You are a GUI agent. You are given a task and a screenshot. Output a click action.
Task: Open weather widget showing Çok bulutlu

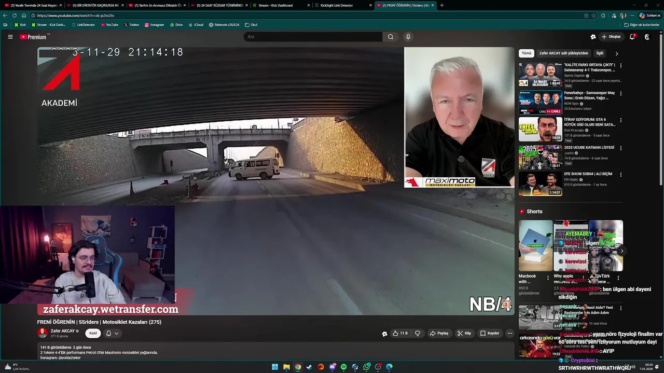click(x=17, y=367)
